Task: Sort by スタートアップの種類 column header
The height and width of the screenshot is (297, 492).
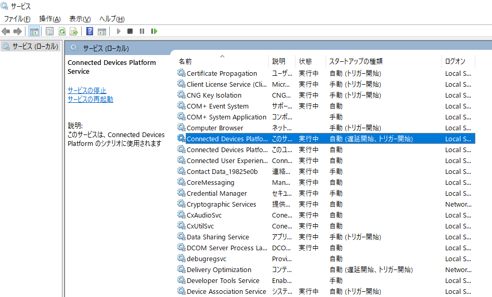Action: pyautogui.click(x=356, y=61)
